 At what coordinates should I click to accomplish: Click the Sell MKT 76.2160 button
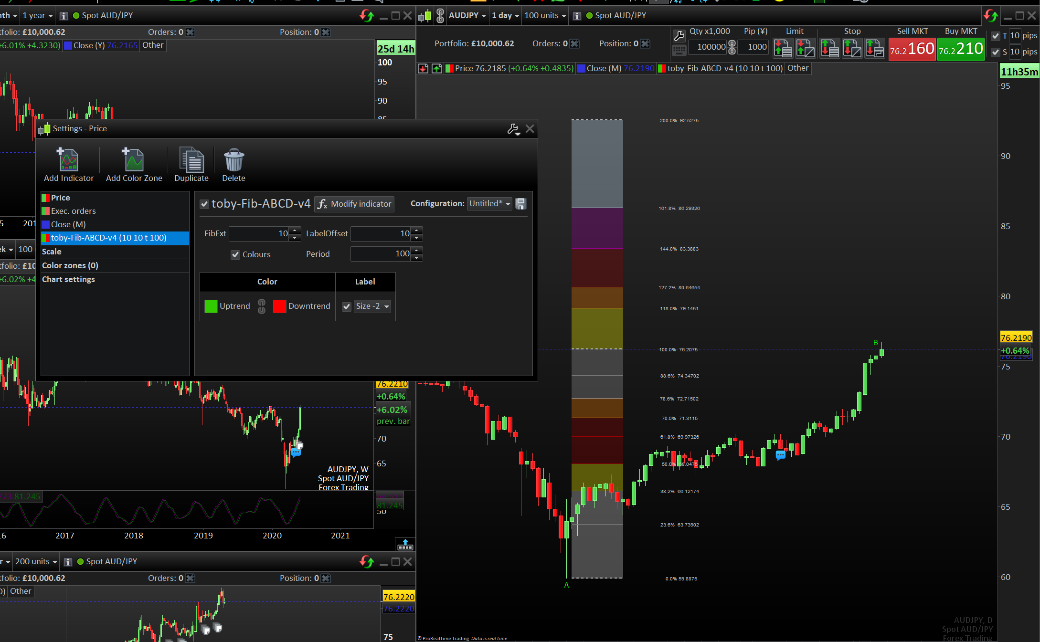click(912, 49)
